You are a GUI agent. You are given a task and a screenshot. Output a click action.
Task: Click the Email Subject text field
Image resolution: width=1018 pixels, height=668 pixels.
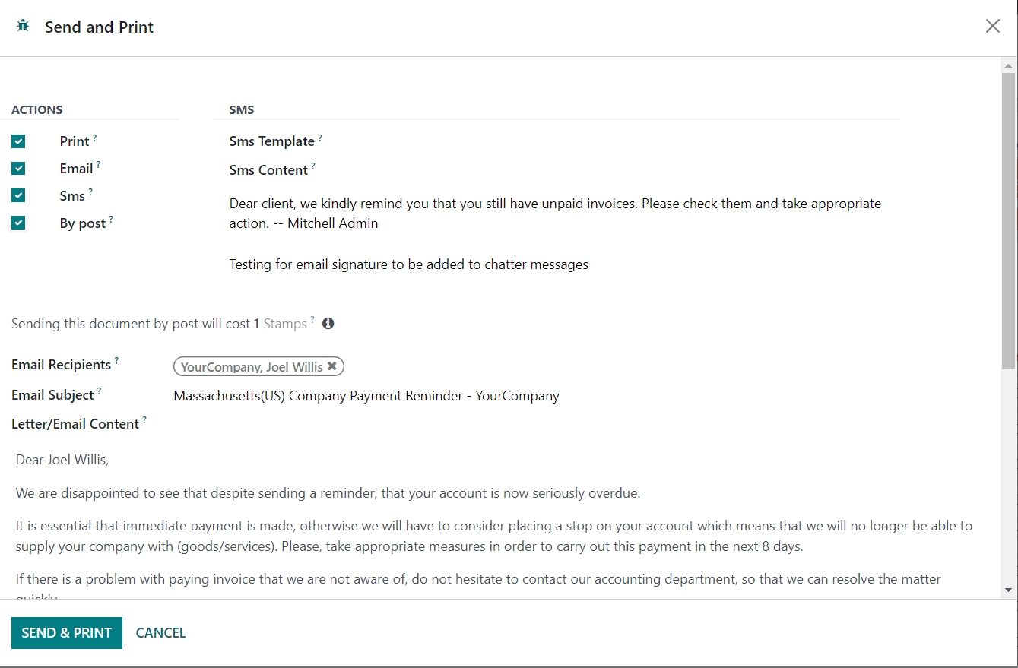[532, 396]
